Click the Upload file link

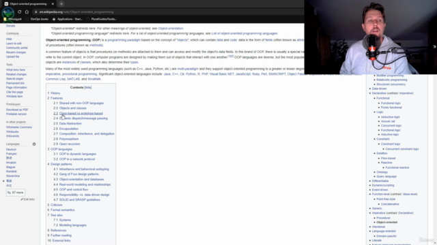[x=12, y=56]
